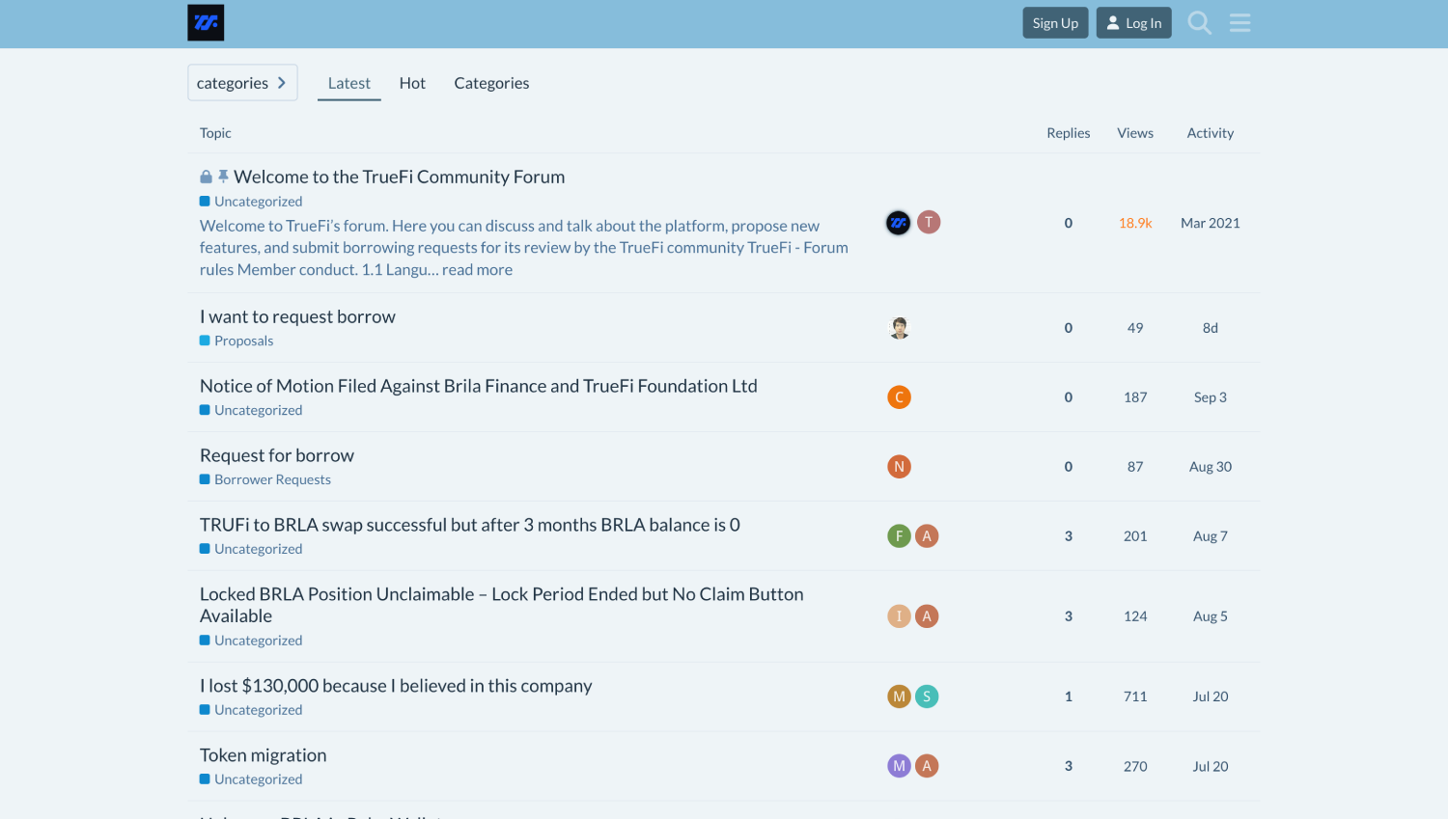The width and height of the screenshot is (1448, 819).
Task: Click the A avatar on Locked BRLA Position topic
Action: tap(927, 616)
